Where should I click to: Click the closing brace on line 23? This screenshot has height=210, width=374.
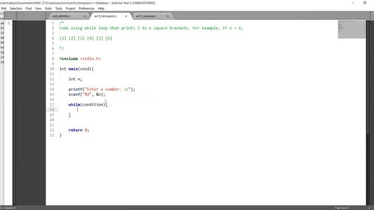click(60, 135)
